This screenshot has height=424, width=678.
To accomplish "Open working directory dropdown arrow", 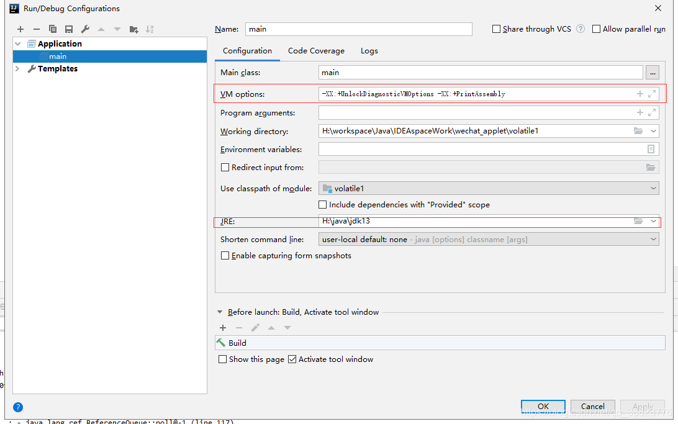I will coord(653,130).
